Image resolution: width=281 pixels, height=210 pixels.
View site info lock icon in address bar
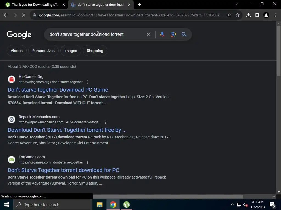35,15
